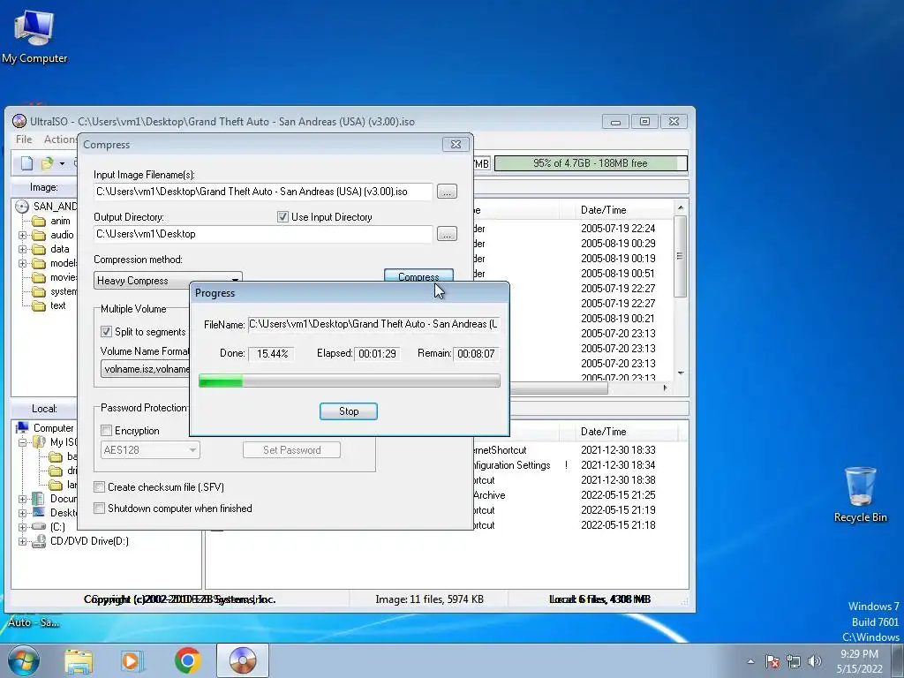The width and height of the screenshot is (904, 678).
Task: Click the green compression progress bar
Action: click(350, 380)
